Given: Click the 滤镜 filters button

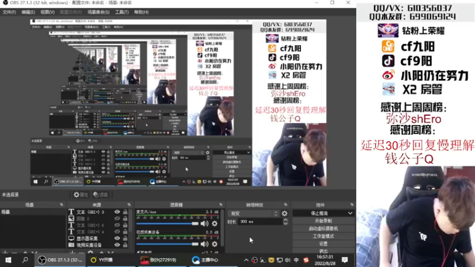Looking at the screenshot, I should pyautogui.click(x=100, y=195).
